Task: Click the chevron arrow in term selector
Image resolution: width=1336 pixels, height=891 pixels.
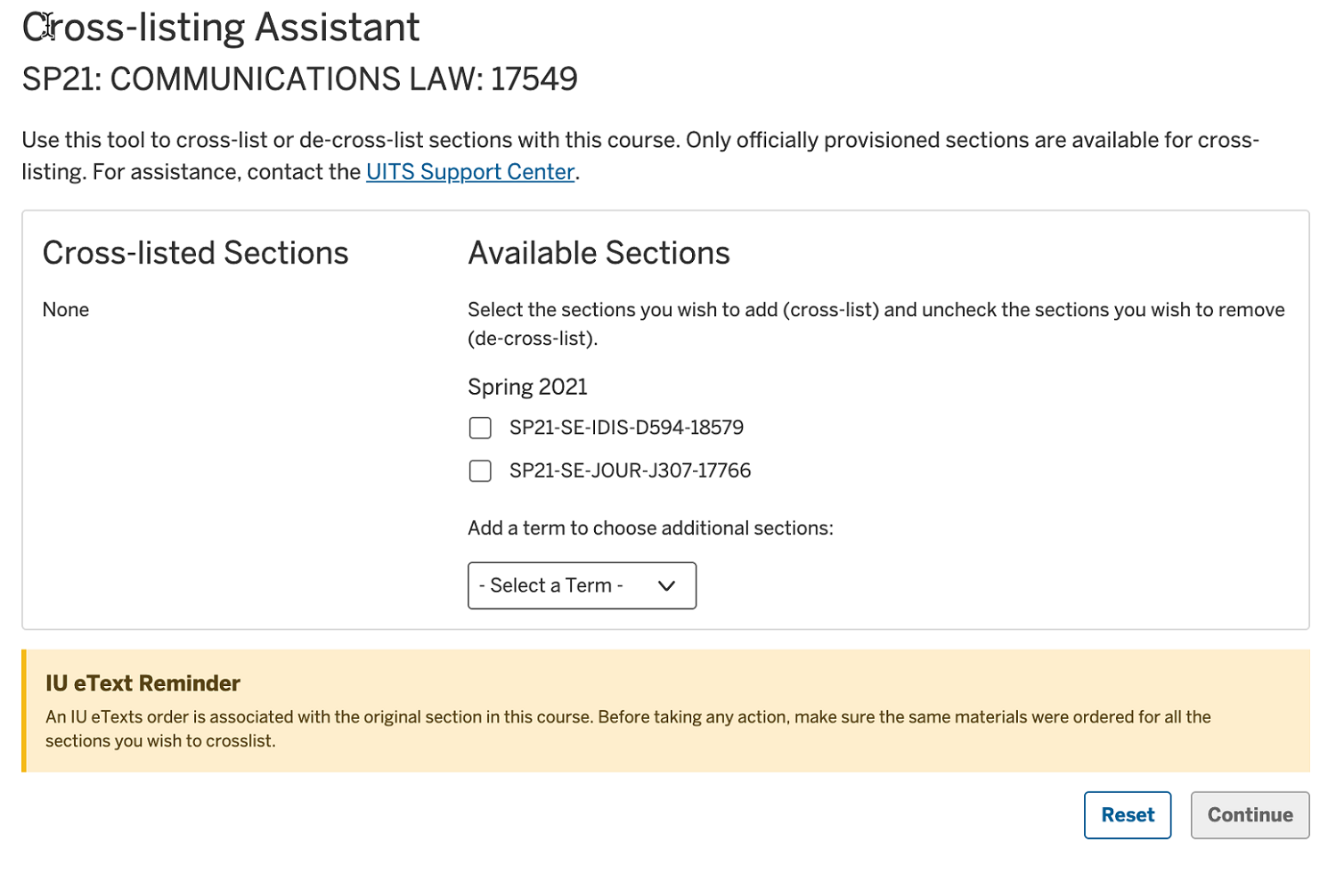Action: (666, 585)
